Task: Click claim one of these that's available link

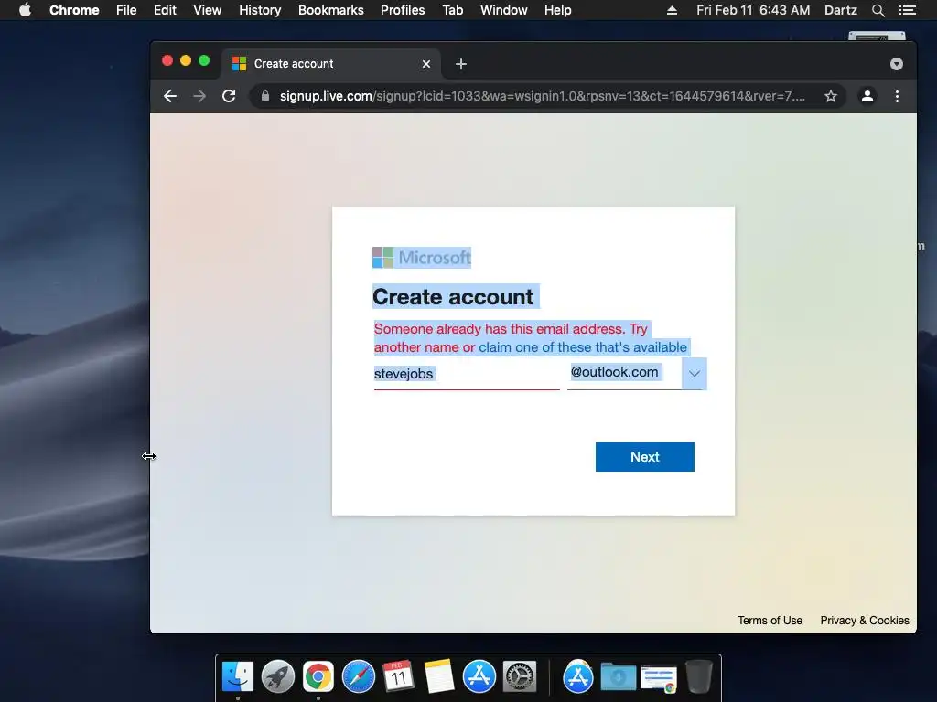Action: tap(583, 347)
